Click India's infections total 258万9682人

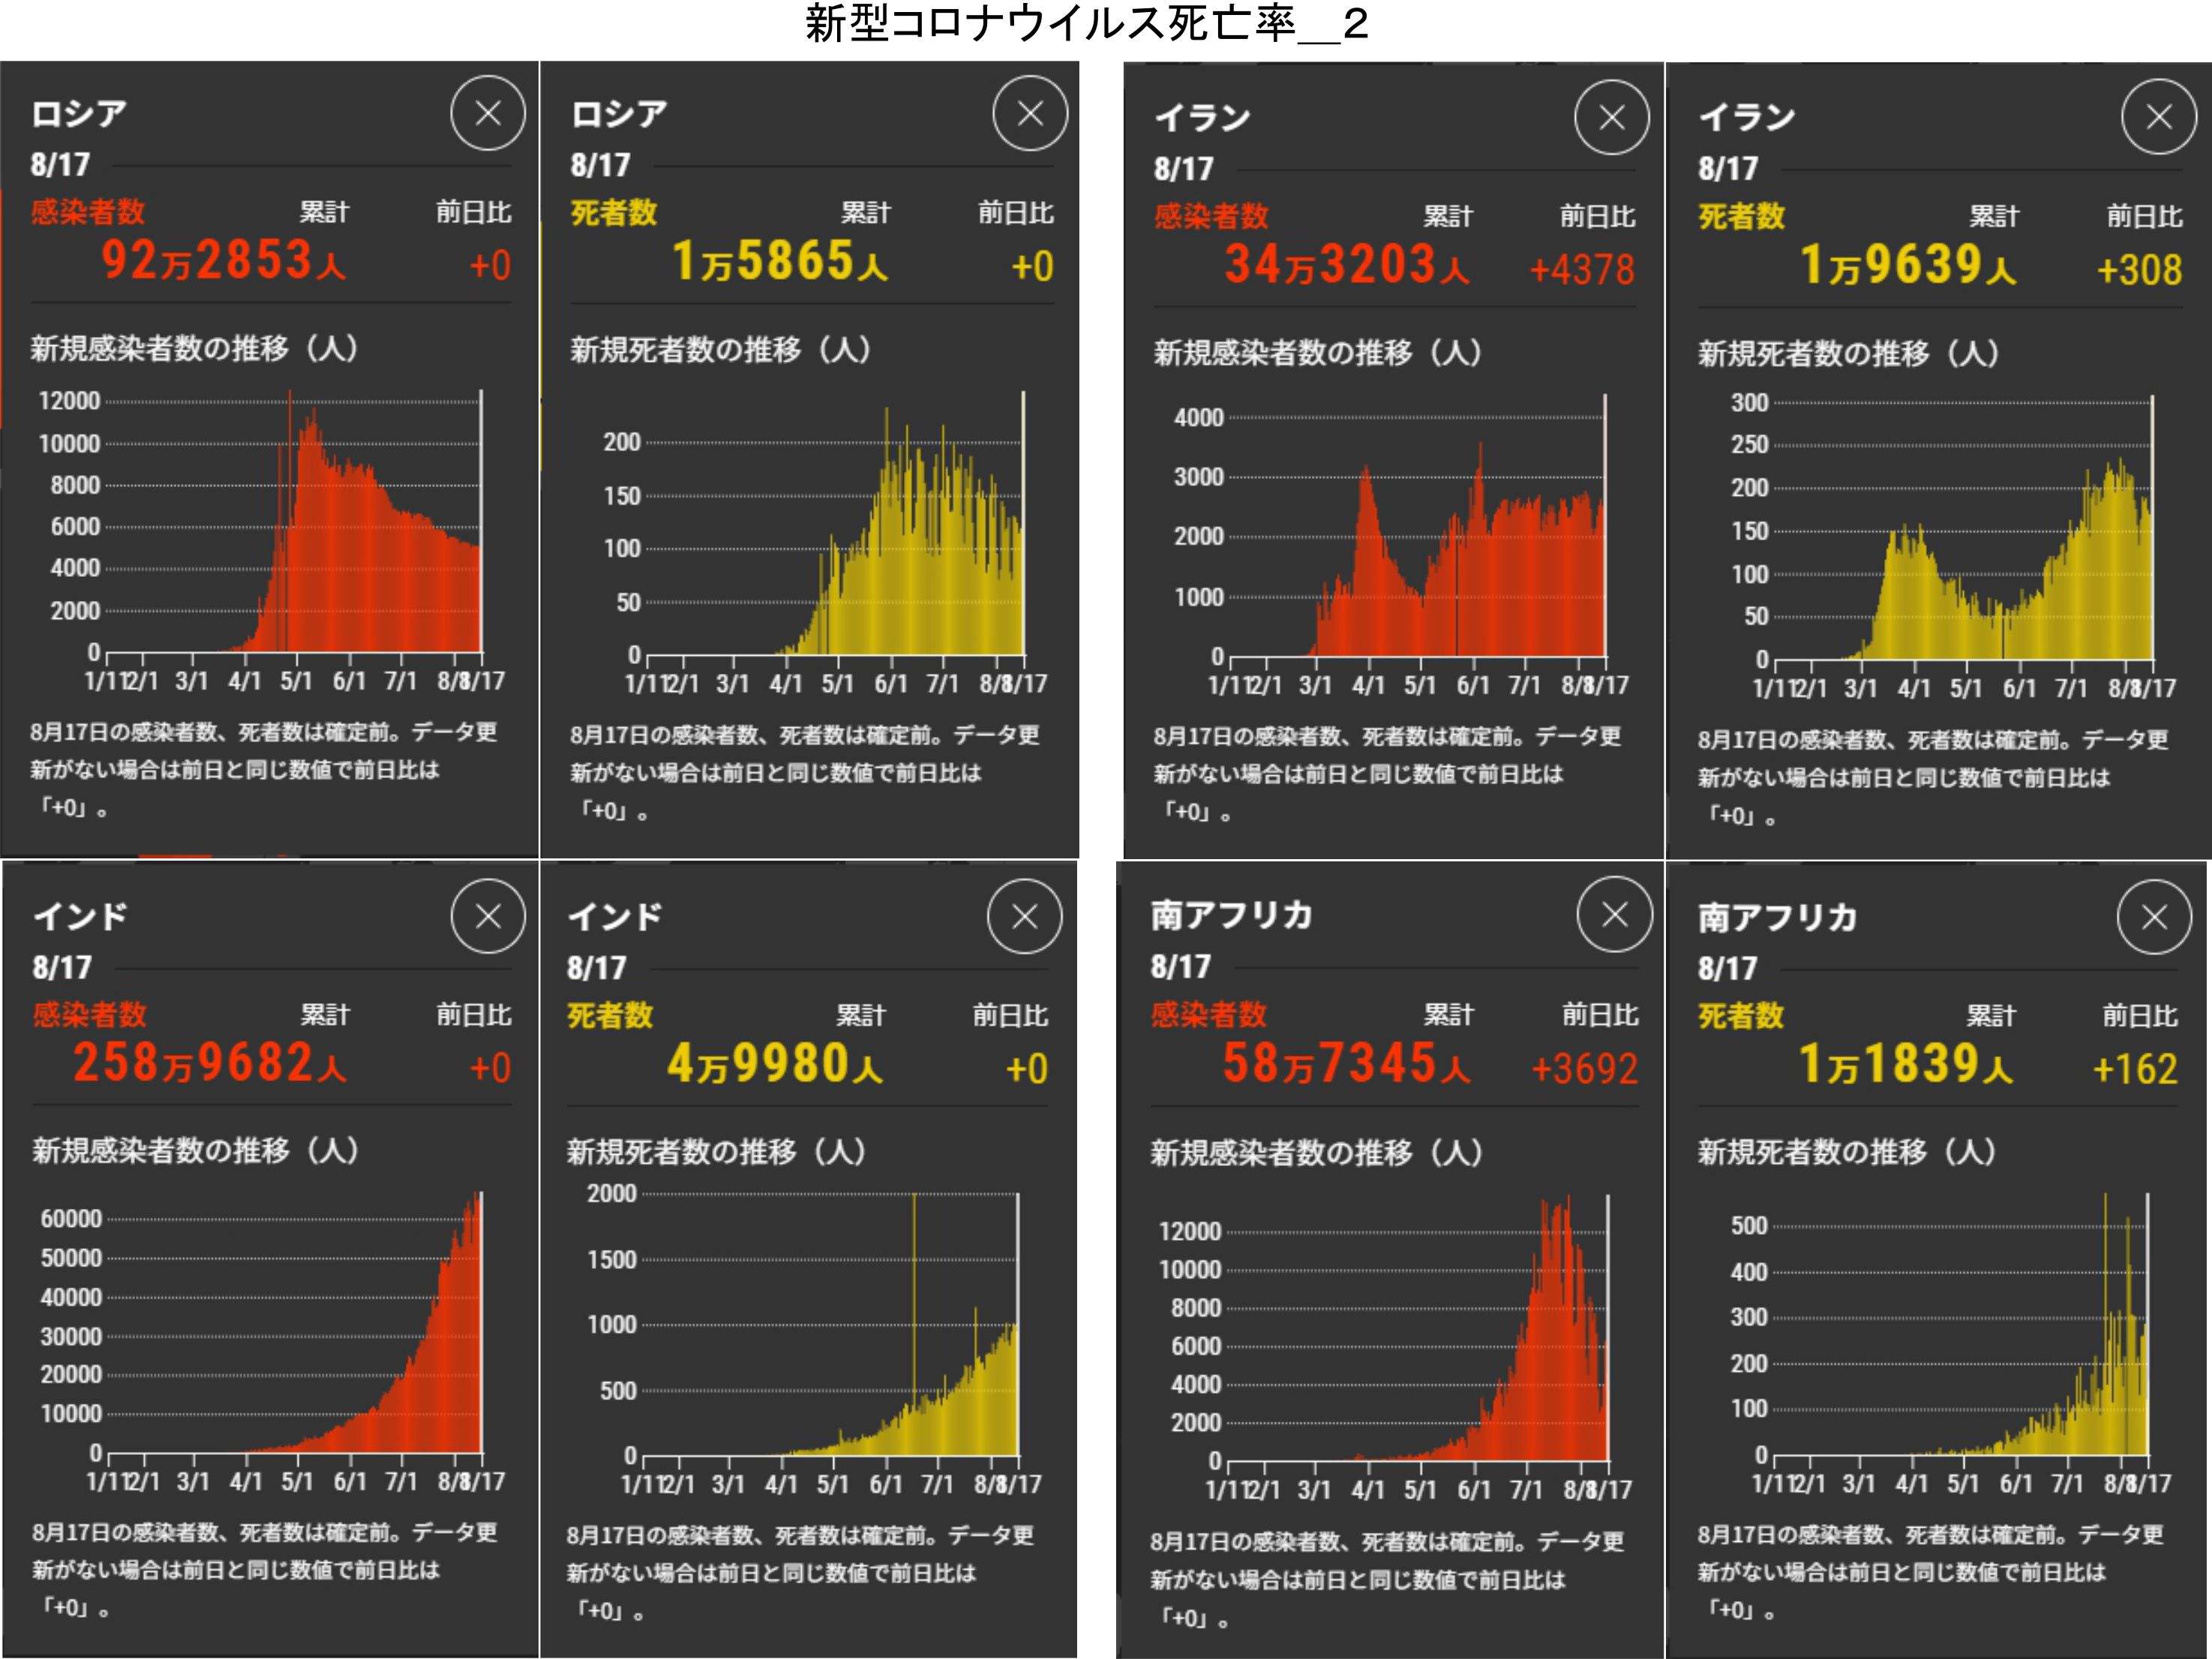209,1062
